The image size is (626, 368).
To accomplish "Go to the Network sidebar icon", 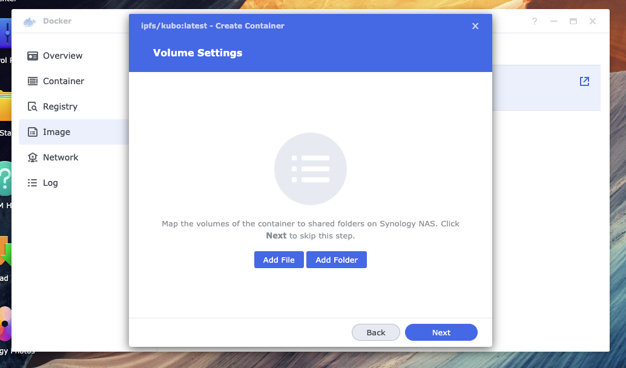I will point(32,157).
